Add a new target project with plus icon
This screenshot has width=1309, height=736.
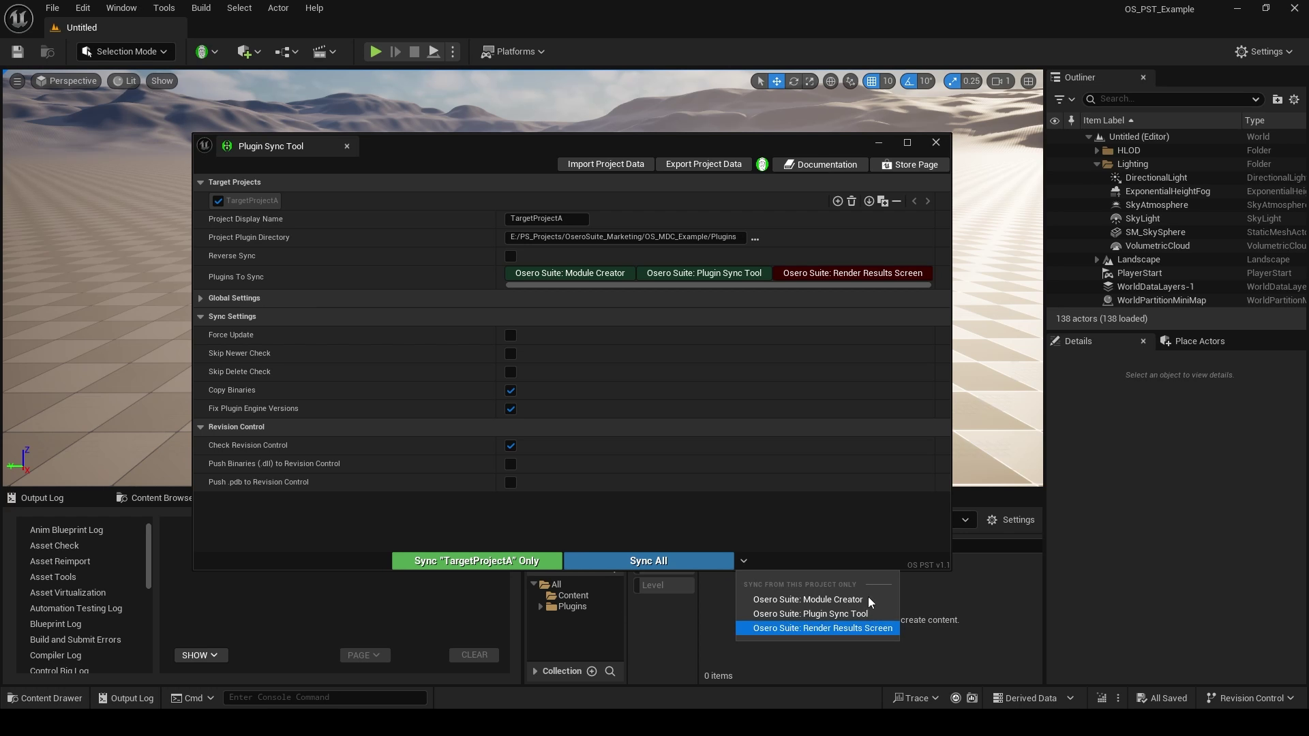(x=837, y=201)
